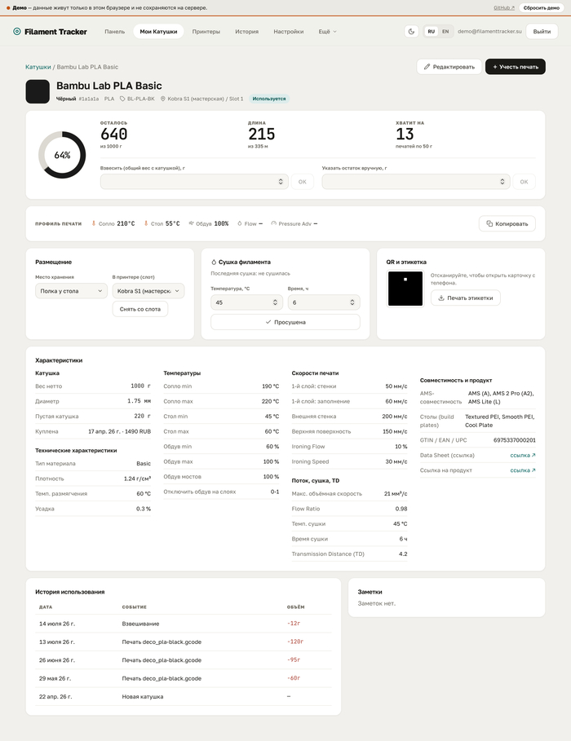Toggle dark mode moon icon

(x=412, y=32)
